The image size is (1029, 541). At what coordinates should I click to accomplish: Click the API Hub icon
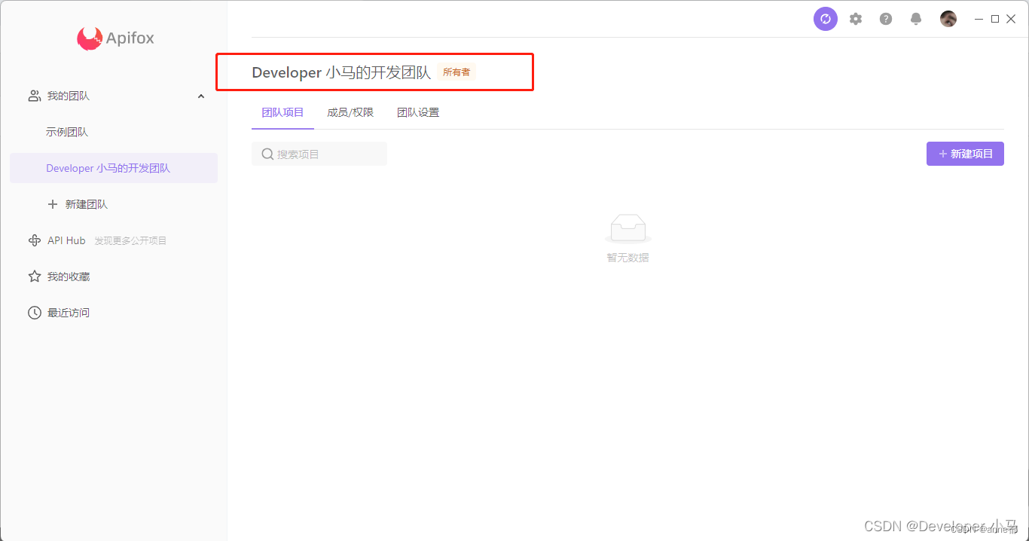[35, 240]
